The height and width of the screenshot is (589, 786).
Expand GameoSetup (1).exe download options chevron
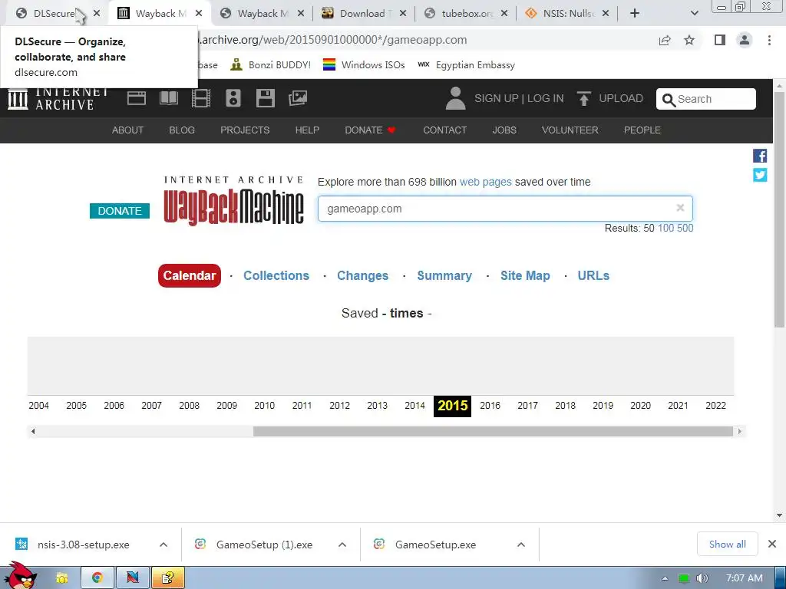342,545
